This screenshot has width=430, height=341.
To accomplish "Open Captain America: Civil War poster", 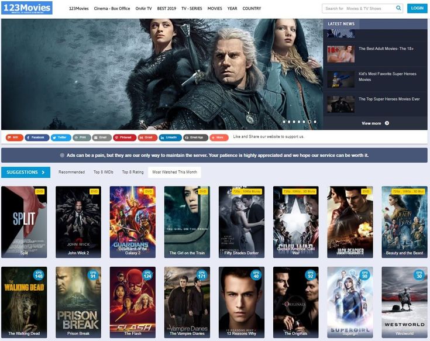I will click(296, 222).
